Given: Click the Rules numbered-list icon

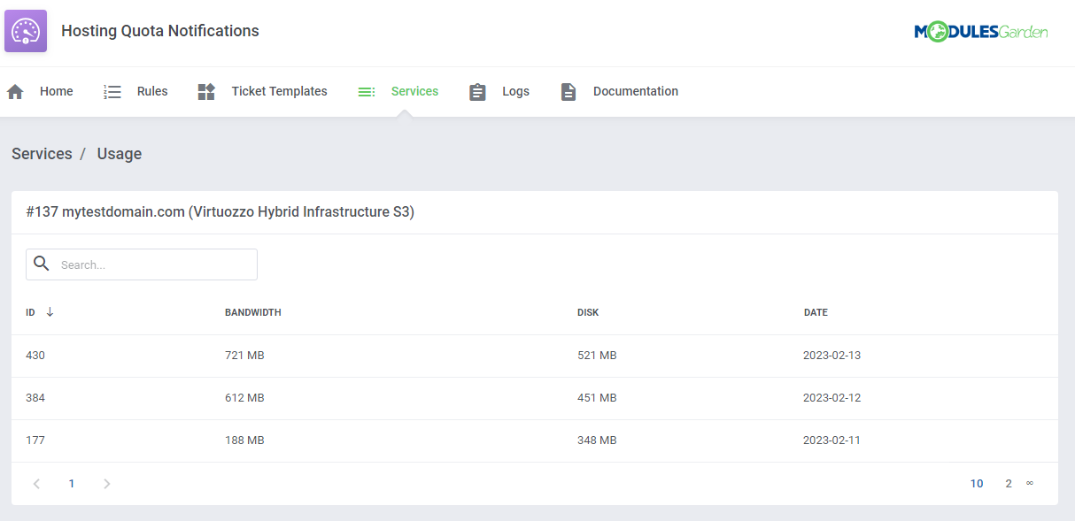Looking at the screenshot, I should pos(112,92).
